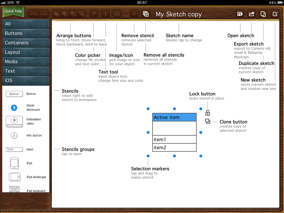Click the Remove all stencils icon
This screenshot has height=213, width=284.
coord(146,14)
